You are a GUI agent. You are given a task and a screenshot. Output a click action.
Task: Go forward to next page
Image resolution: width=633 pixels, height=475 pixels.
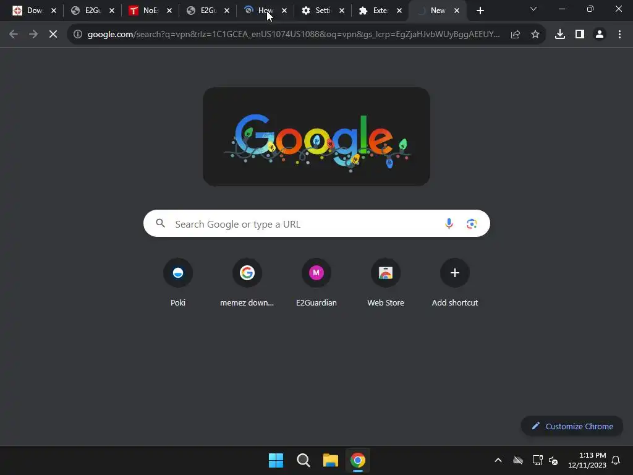pyautogui.click(x=33, y=35)
